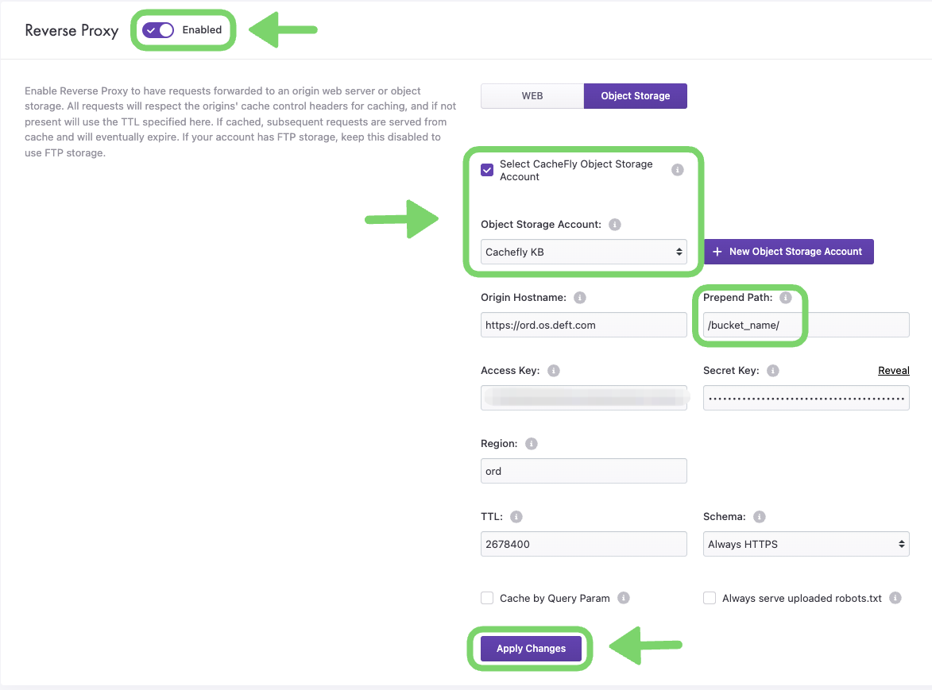Click info icon next to Access Key
Image resolution: width=932 pixels, height=690 pixels.
coord(554,371)
